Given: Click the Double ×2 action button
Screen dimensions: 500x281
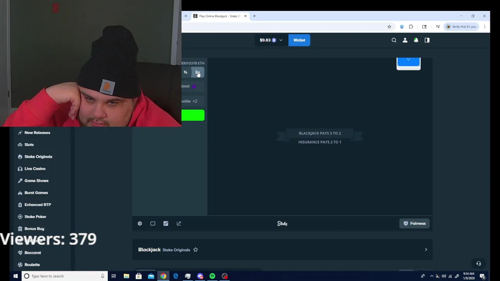Looking at the screenshot, I should pyautogui.click(x=193, y=101).
